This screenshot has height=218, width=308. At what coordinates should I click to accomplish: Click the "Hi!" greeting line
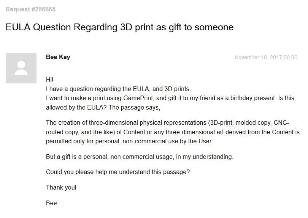[x=50, y=80]
